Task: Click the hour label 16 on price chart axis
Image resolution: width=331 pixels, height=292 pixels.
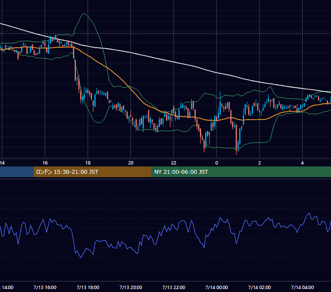Action: pos(45,163)
